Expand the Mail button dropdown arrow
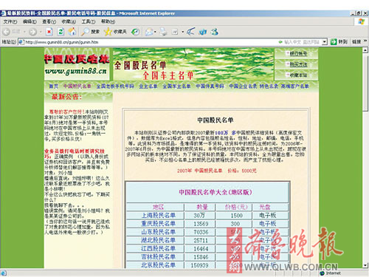The width and height of the screenshot is (369, 277). pos(155,32)
